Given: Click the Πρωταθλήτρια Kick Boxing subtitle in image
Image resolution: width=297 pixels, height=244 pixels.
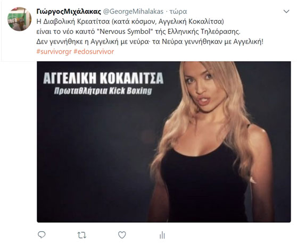Looking at the screenshot, I should tap(103, 90).
